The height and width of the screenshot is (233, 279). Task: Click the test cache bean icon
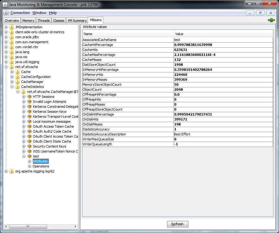(x=29, y=156)
